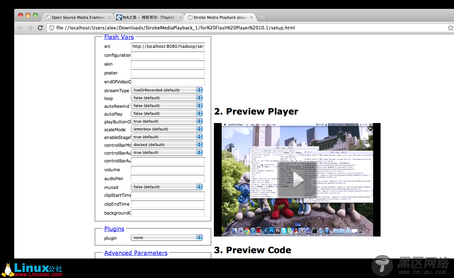Reload the current page

40,28
